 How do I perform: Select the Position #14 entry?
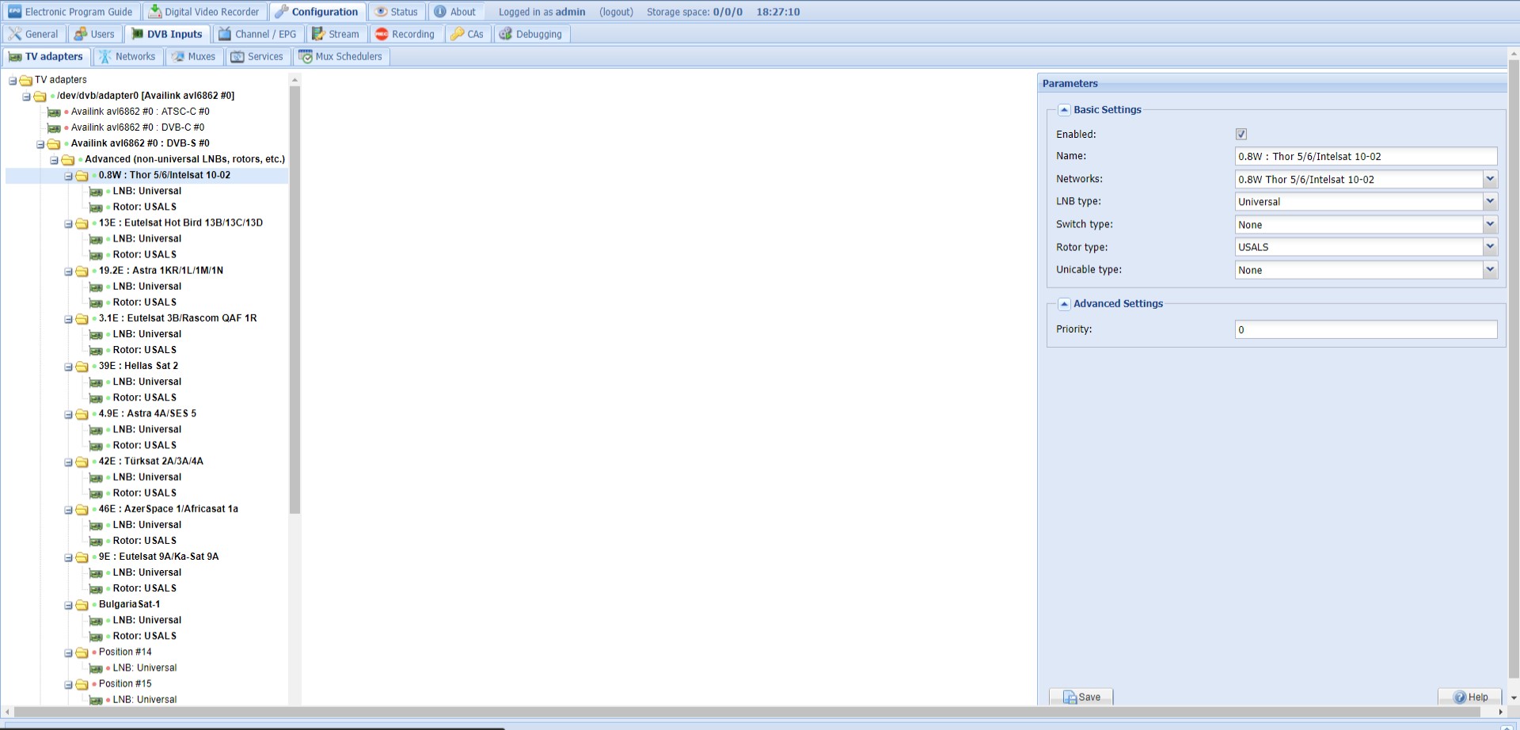click(x=125, y=652)
